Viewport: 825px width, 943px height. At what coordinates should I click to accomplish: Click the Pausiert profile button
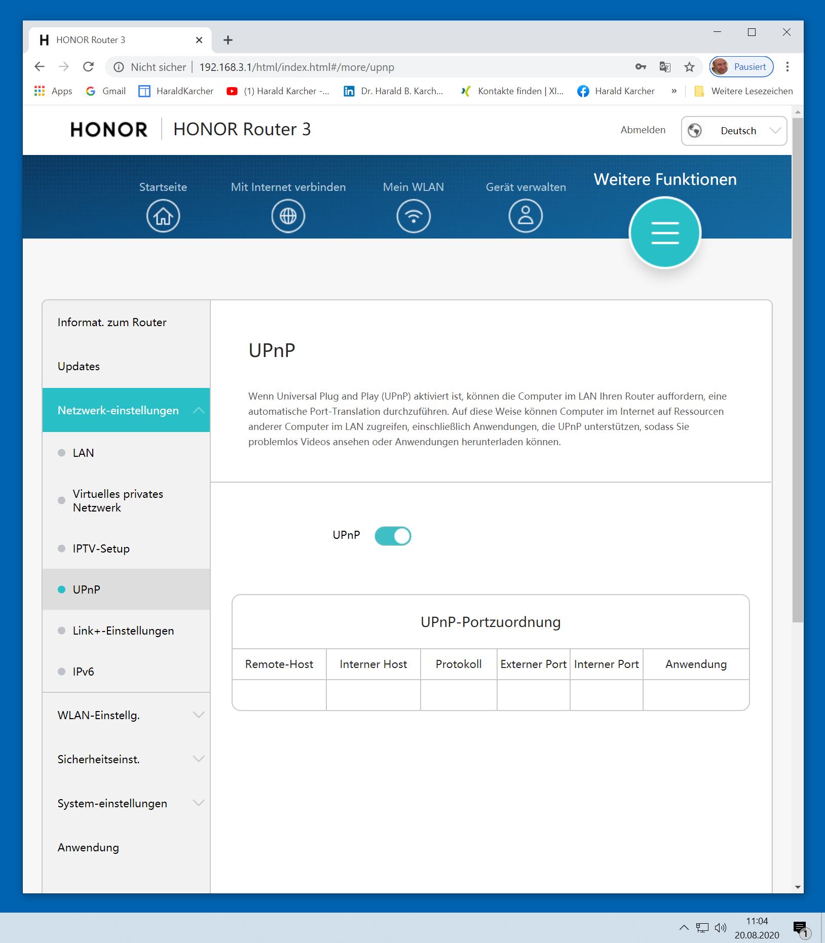tap(741, 67)
